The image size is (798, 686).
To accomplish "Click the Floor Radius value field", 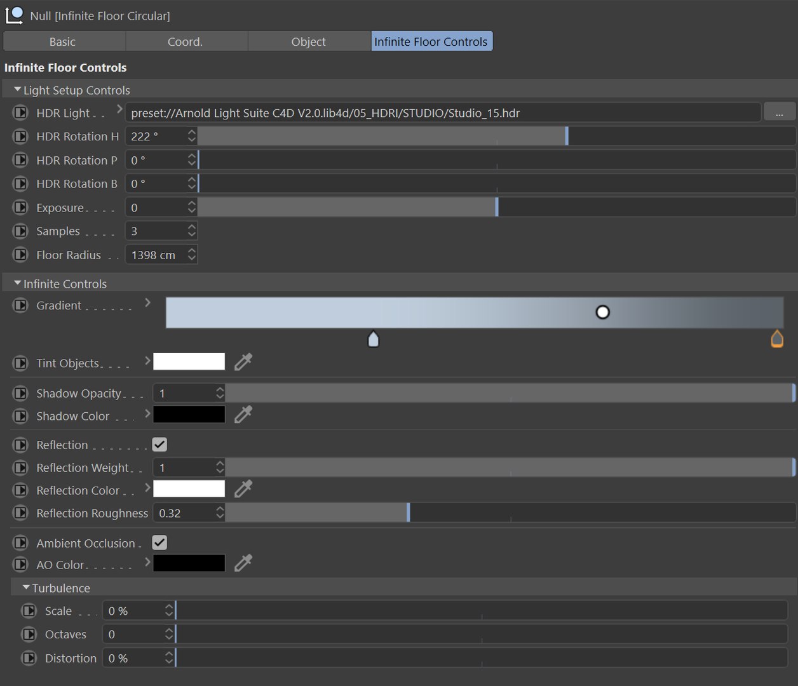I will [x=156, y=255].
